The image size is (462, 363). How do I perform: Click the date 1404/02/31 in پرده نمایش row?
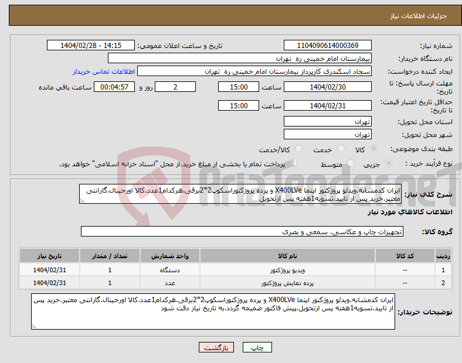(49, 283)
